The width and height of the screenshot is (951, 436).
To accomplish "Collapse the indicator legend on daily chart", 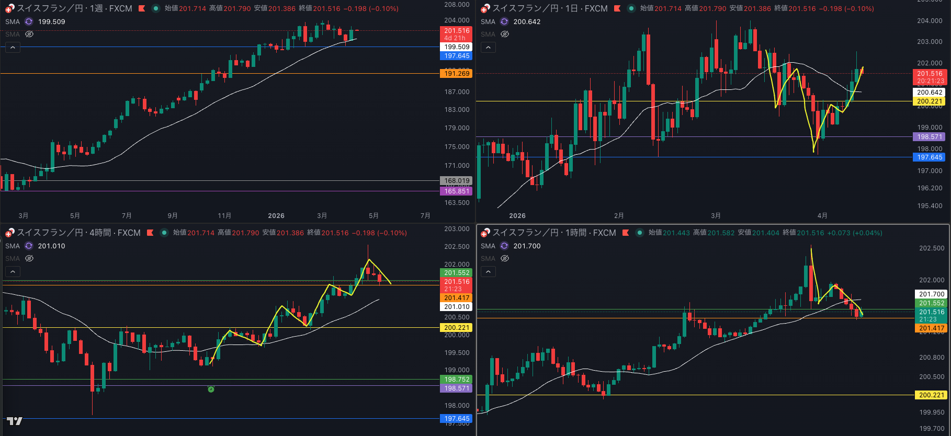I will (488, 48).
